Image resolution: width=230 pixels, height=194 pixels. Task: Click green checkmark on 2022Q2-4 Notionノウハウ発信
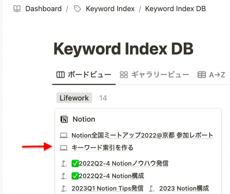coord(75,163)
